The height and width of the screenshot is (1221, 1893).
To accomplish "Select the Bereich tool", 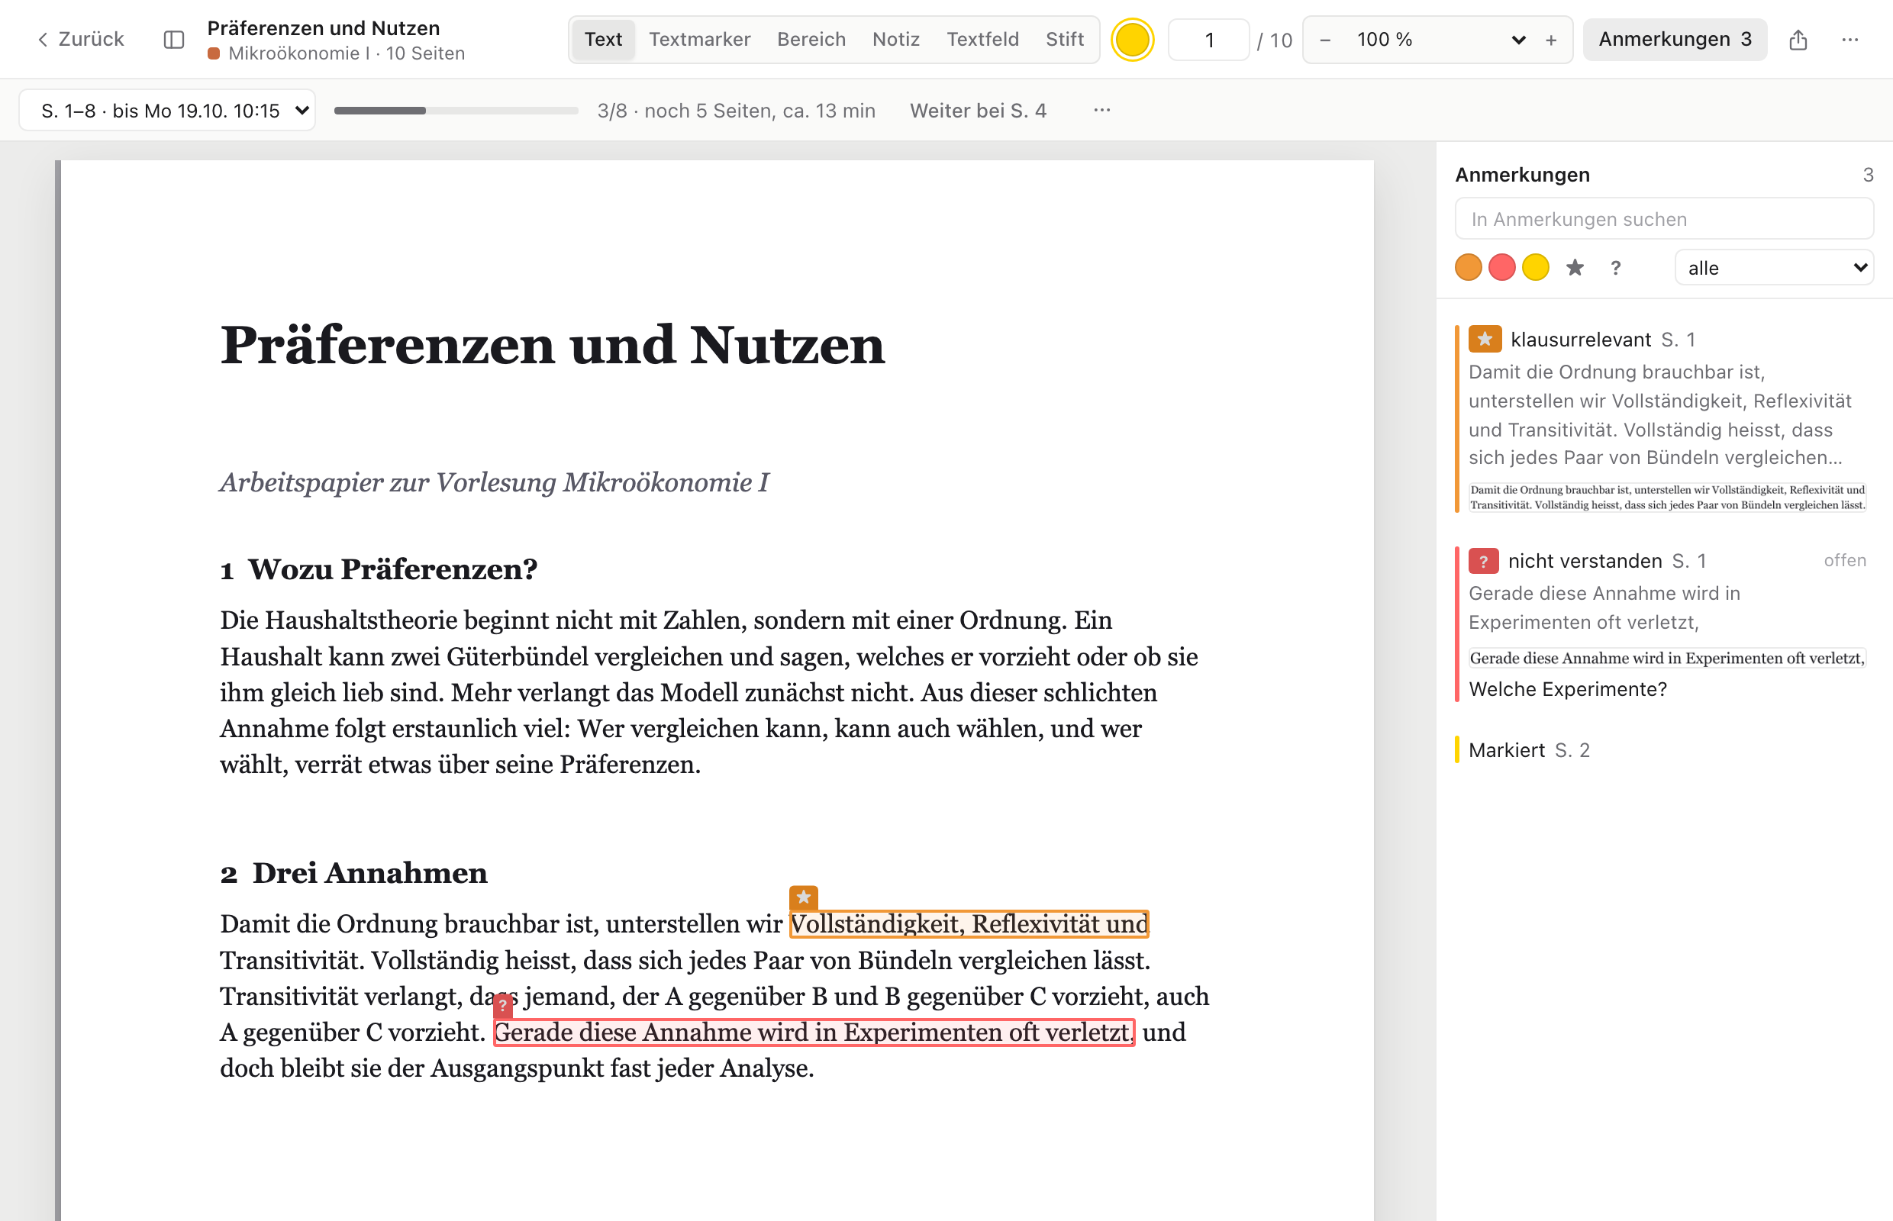I will (x=811, y=40).
